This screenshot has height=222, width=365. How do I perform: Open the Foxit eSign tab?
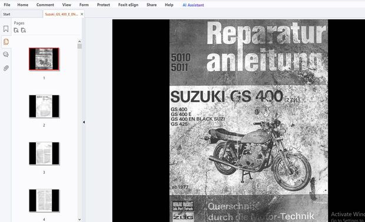tap(128, 5)
